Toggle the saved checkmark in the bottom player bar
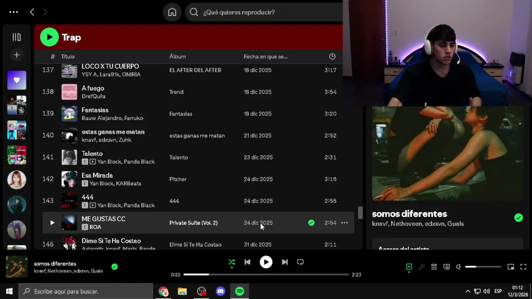The height and width of the screenshot is (299, 532). coord(115,267)
